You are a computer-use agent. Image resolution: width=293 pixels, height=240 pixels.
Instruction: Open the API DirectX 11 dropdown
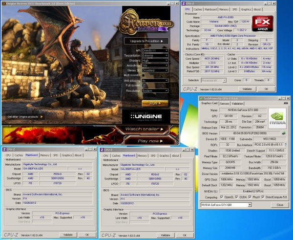155,50
